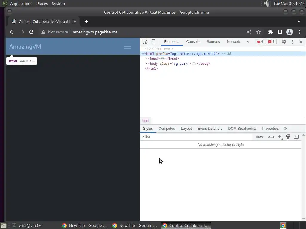Show more Styles sidebar tabs chevron

click(x=285, y=129)
